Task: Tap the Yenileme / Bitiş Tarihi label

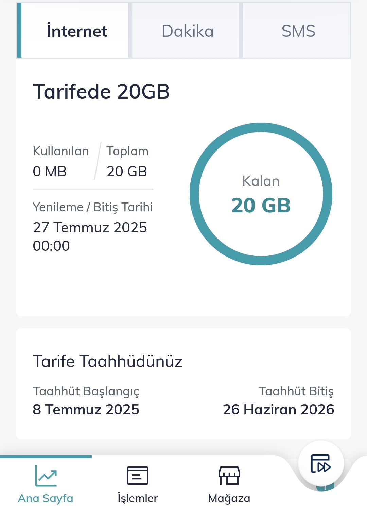Action: coord(92,207)
